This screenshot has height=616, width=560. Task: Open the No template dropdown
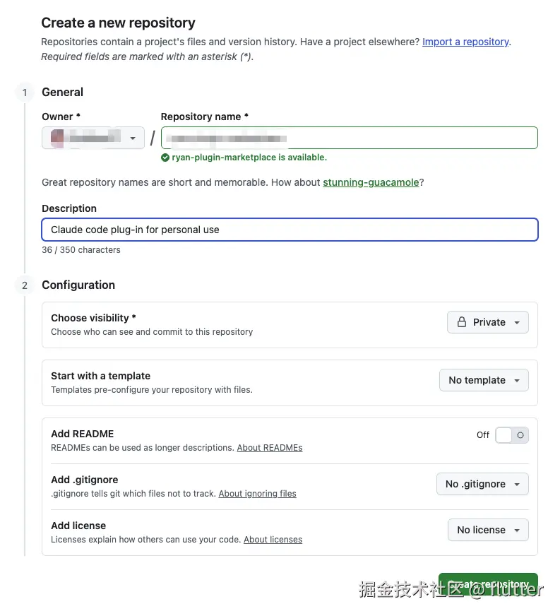[x=484, y=380]
